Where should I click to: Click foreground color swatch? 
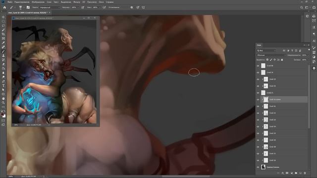[x=2, y=114]
